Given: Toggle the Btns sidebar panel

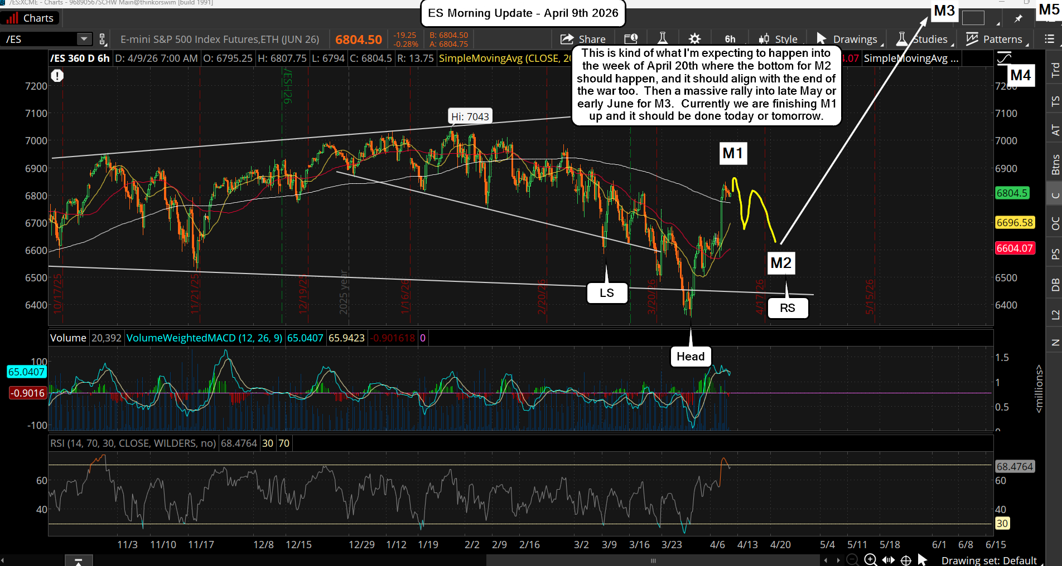Looking at the screenshot, I should [x=1055, y=164].
